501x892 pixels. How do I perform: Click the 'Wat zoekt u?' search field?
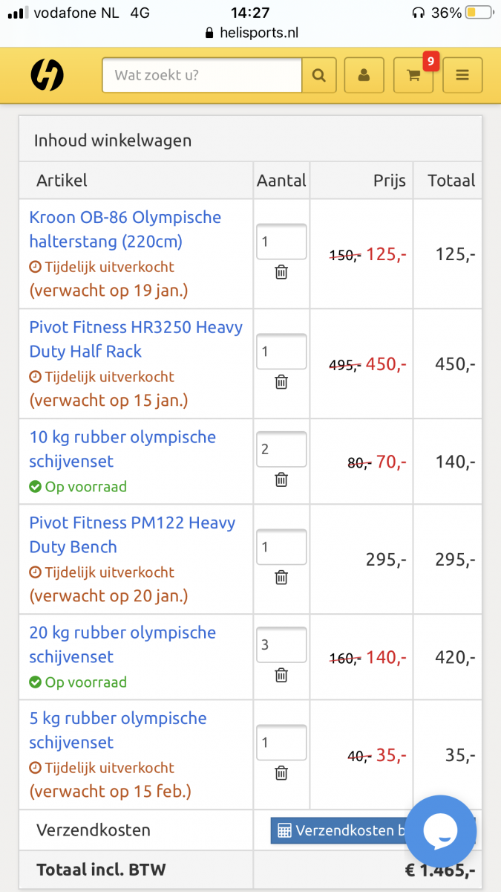coord(202,75)
